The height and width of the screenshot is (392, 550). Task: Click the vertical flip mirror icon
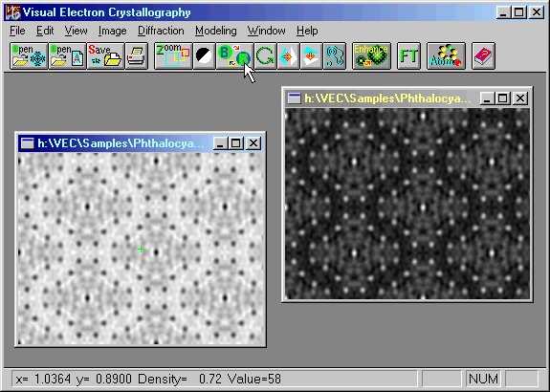pyautogui.click(x=311, y=56)
